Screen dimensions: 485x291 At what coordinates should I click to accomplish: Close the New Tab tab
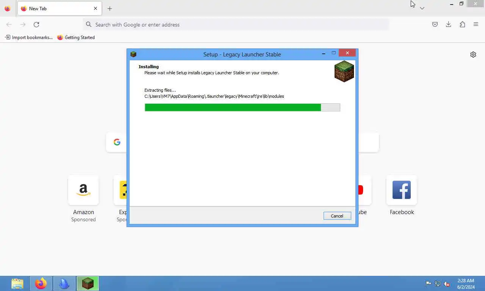tap(95, 8)
